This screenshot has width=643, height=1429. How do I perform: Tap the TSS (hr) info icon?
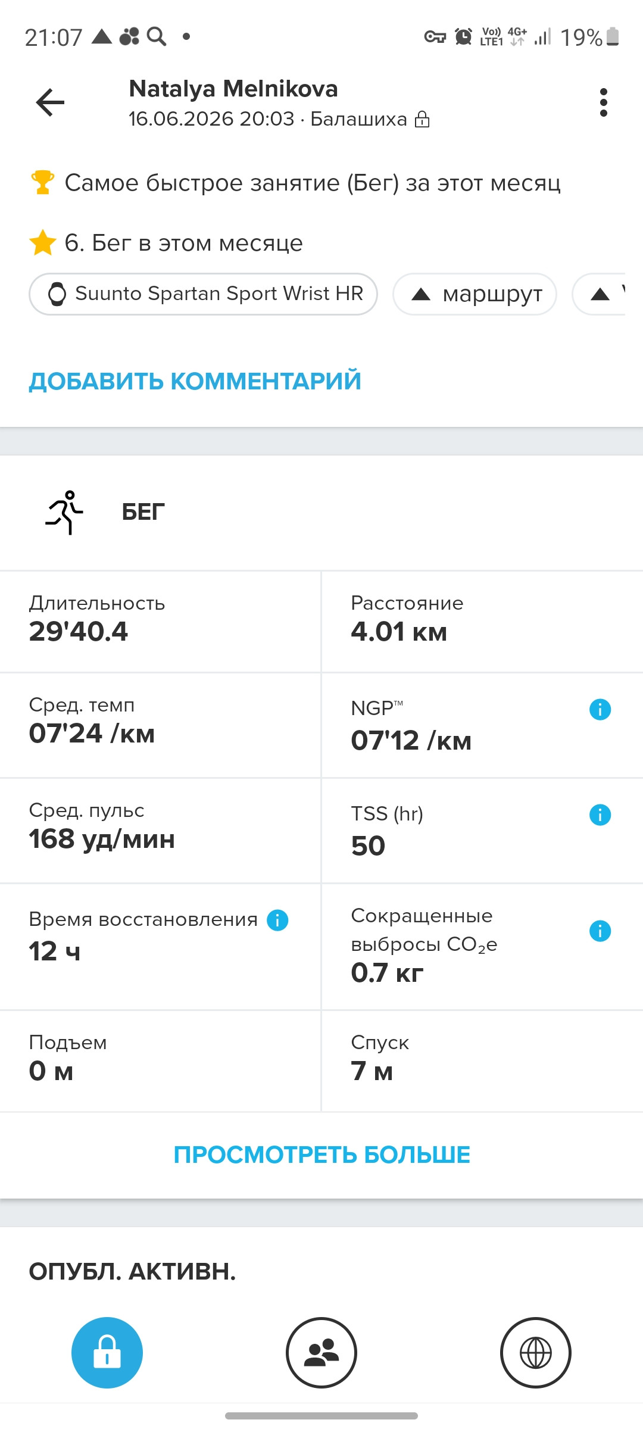click(600, 815)
